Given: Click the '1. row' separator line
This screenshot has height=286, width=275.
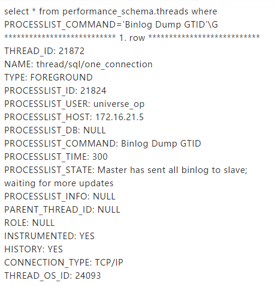Looking at the screenshot, I should click(132, 38).
